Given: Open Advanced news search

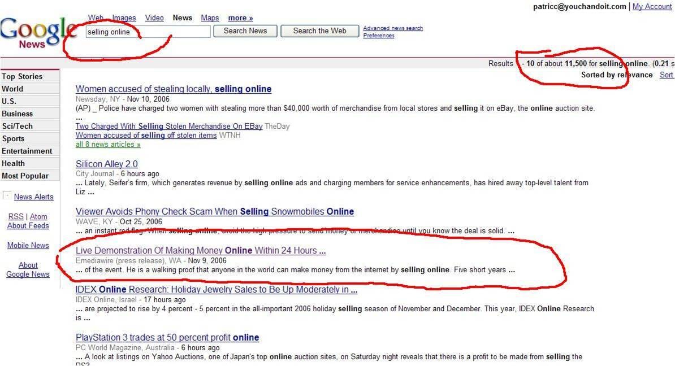Looking at the screenshot, I should pyautogui.click(x=392, y=28).
